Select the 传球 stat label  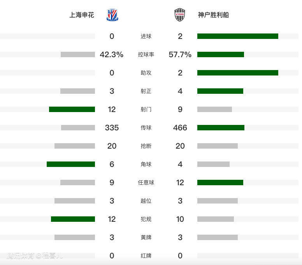pos(146,128)
